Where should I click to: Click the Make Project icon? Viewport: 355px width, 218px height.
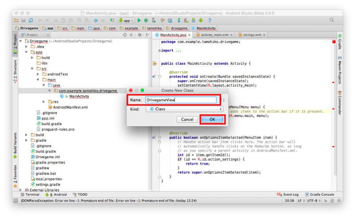click(112, 20)
